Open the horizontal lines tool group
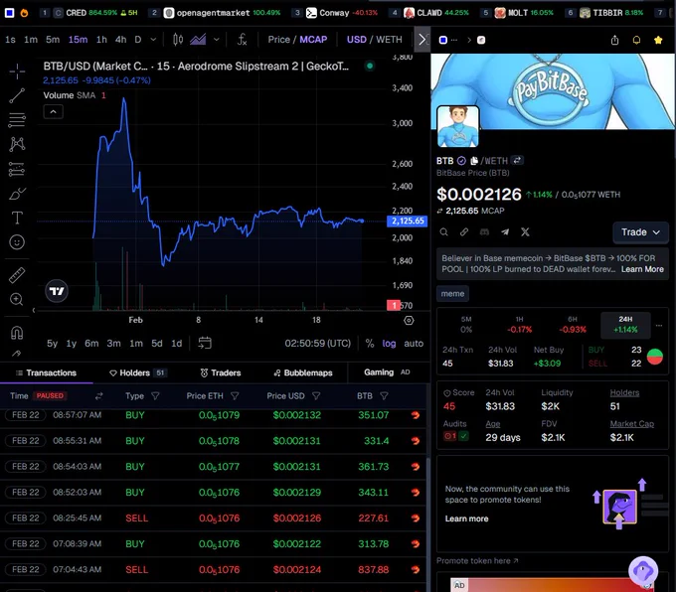This screenshot has height=592, width=676. click(17, 120)
